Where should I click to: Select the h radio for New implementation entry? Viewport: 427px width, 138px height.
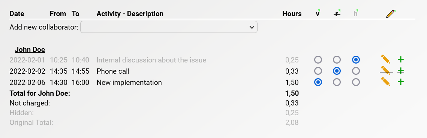point(356,82)
